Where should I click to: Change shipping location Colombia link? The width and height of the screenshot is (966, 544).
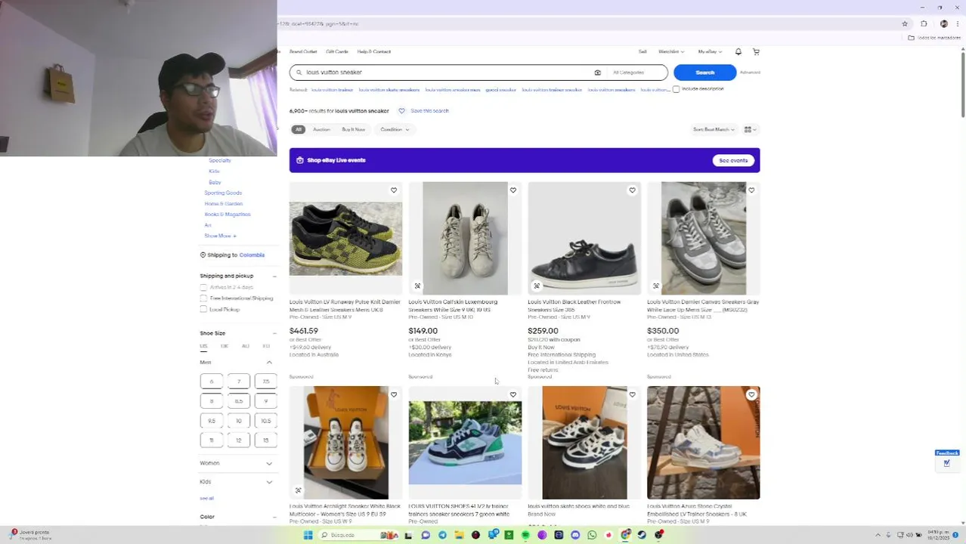pyautogui.click(x=252, y=255)
